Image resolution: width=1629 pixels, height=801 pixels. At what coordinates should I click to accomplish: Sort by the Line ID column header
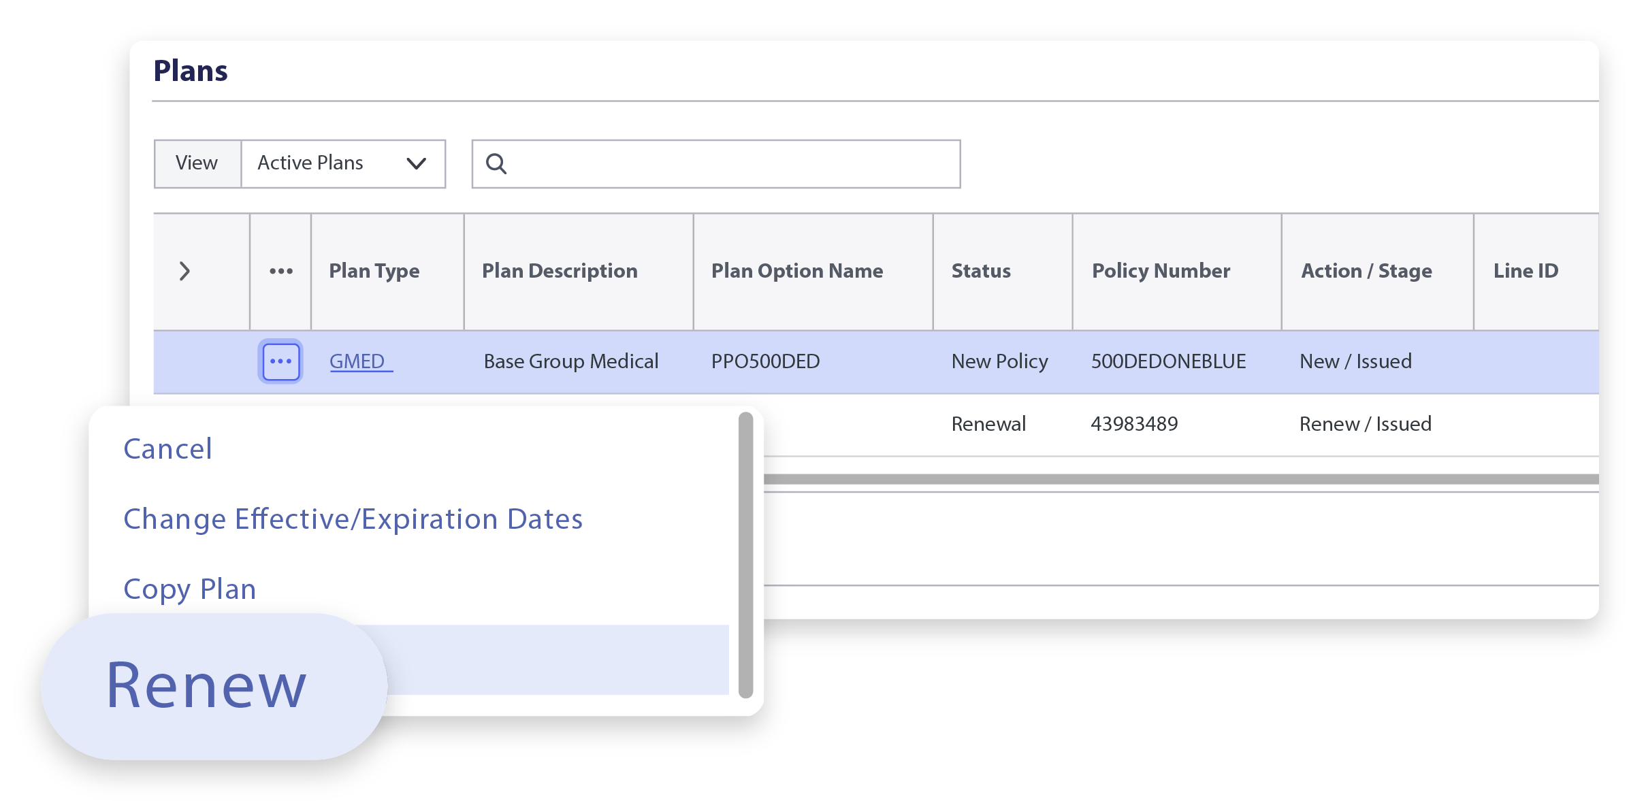click(x=1526, y=271)
